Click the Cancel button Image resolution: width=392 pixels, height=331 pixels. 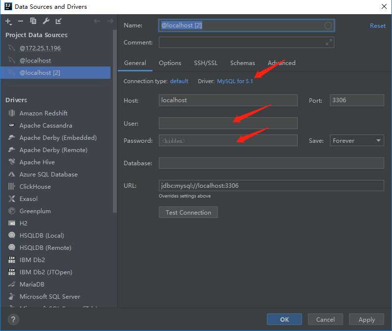(325, 319)
